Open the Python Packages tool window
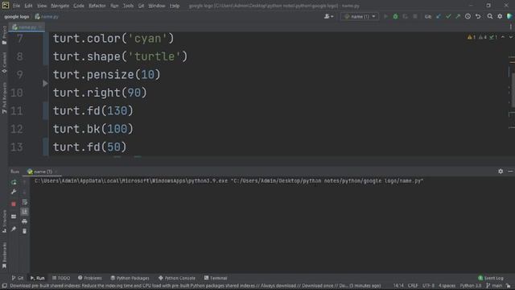The height and width of the screenshot is (290, 515). pos(130,278)
